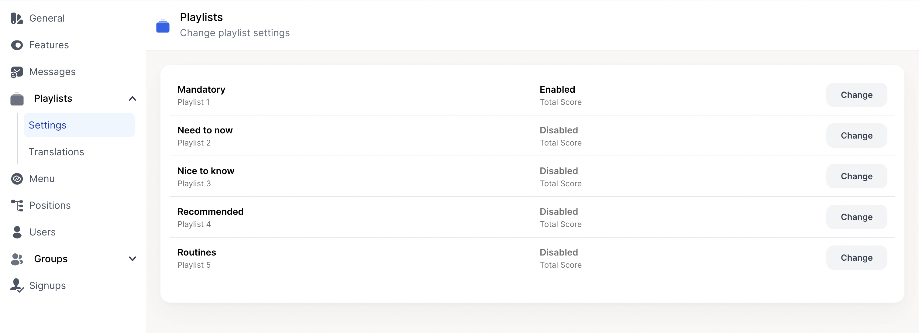Change the Nice to know playlist
Viewport: 919px width, 333px height.
(856, 176)
